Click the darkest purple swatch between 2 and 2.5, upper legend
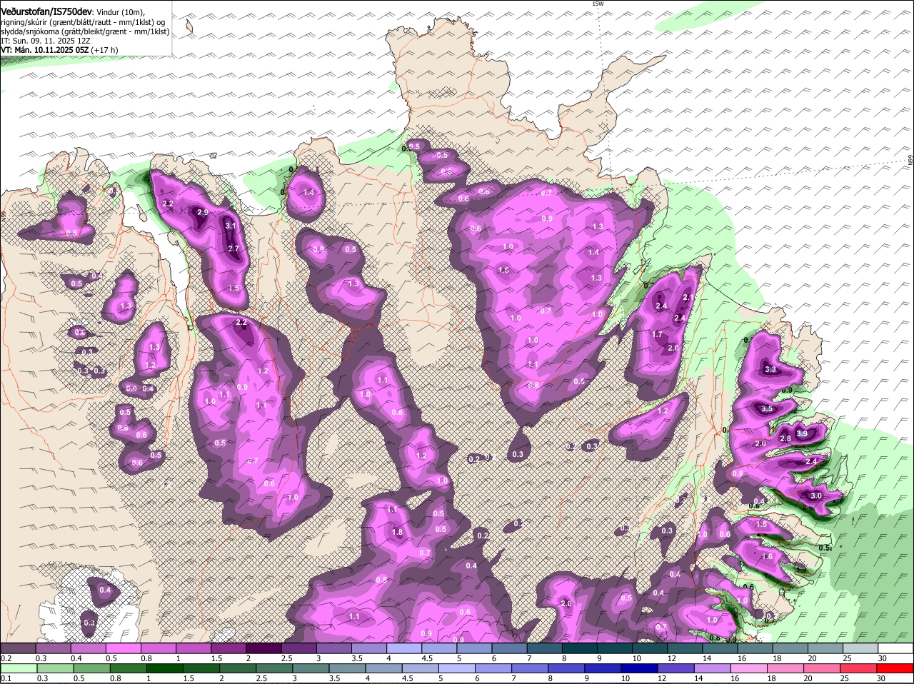This screenshot has width=914, height=684. click(263, 648)
